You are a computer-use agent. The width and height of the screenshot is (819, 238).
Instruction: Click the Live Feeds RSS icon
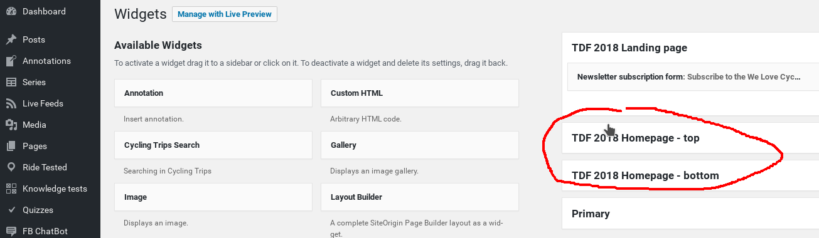pos(11,103)
